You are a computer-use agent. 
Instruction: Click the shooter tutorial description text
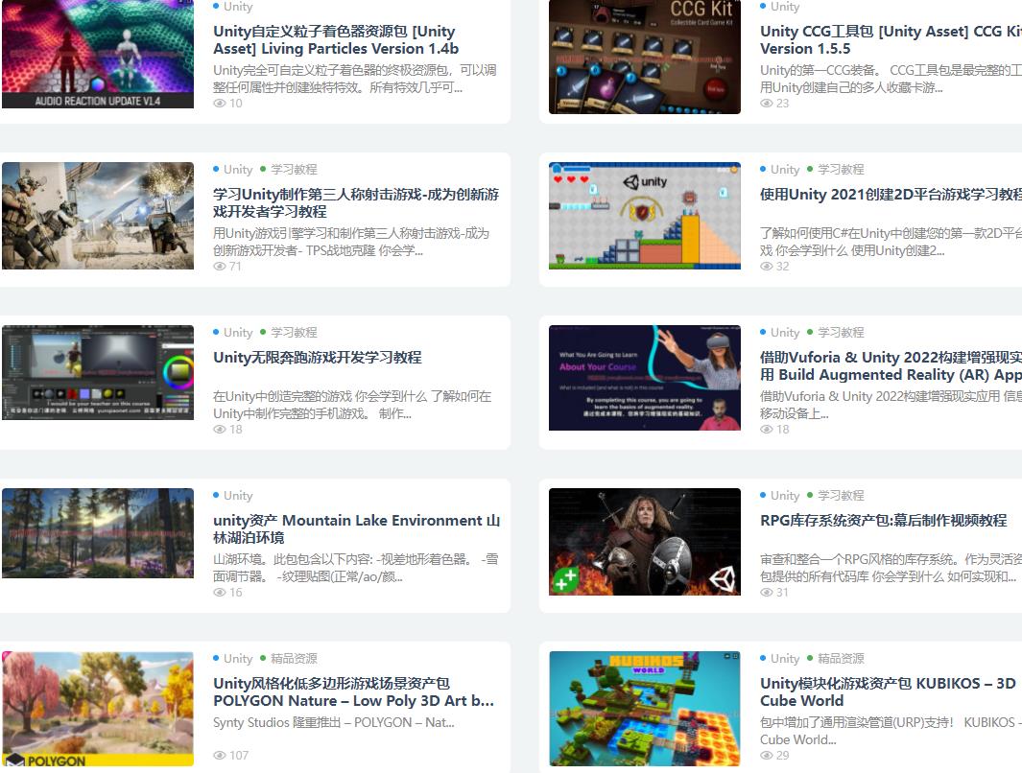tap(351, 242)
